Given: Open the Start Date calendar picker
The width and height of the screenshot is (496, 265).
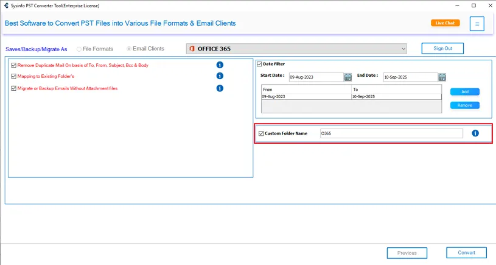Looking at the screenshot, I should click(x=348, y=77).
